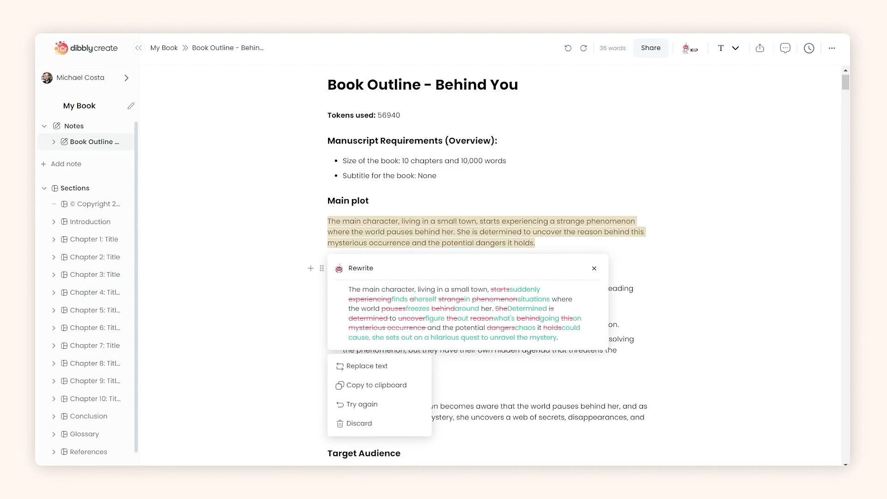Click pencil icon to rename My Book
887x499 pixels.
pyautogui.click(x=131, y=106)
